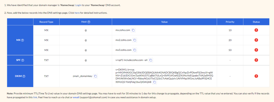Open the help icon next to Host

(x=89, y=22)
